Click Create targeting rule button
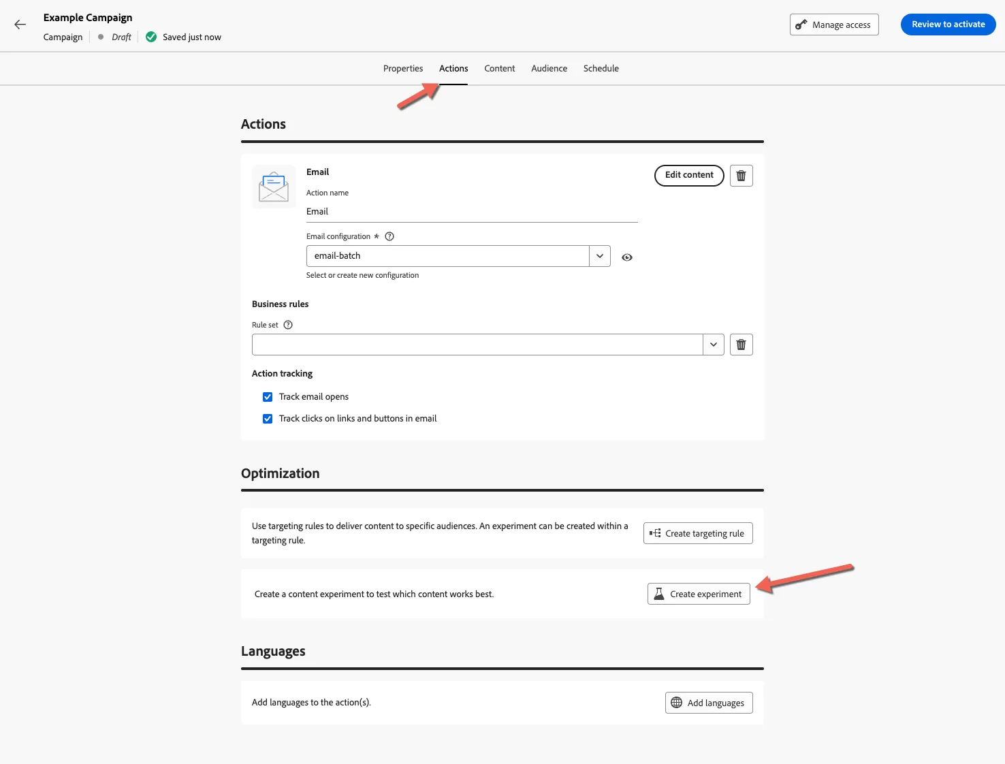Viewport: 1005px width, 764px height. (x=698, y=533)
